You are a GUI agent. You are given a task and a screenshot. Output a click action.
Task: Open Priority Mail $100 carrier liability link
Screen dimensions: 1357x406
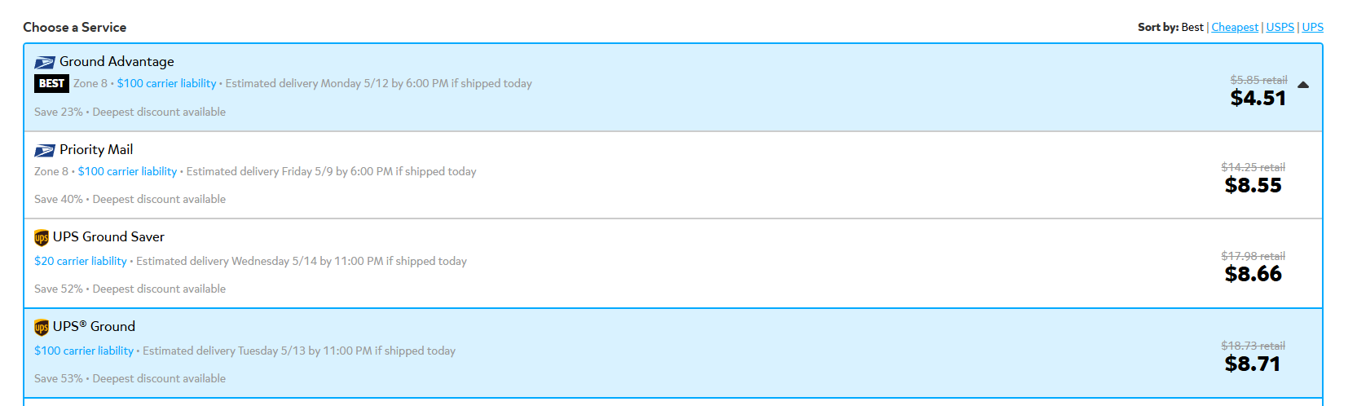[127, 171]
